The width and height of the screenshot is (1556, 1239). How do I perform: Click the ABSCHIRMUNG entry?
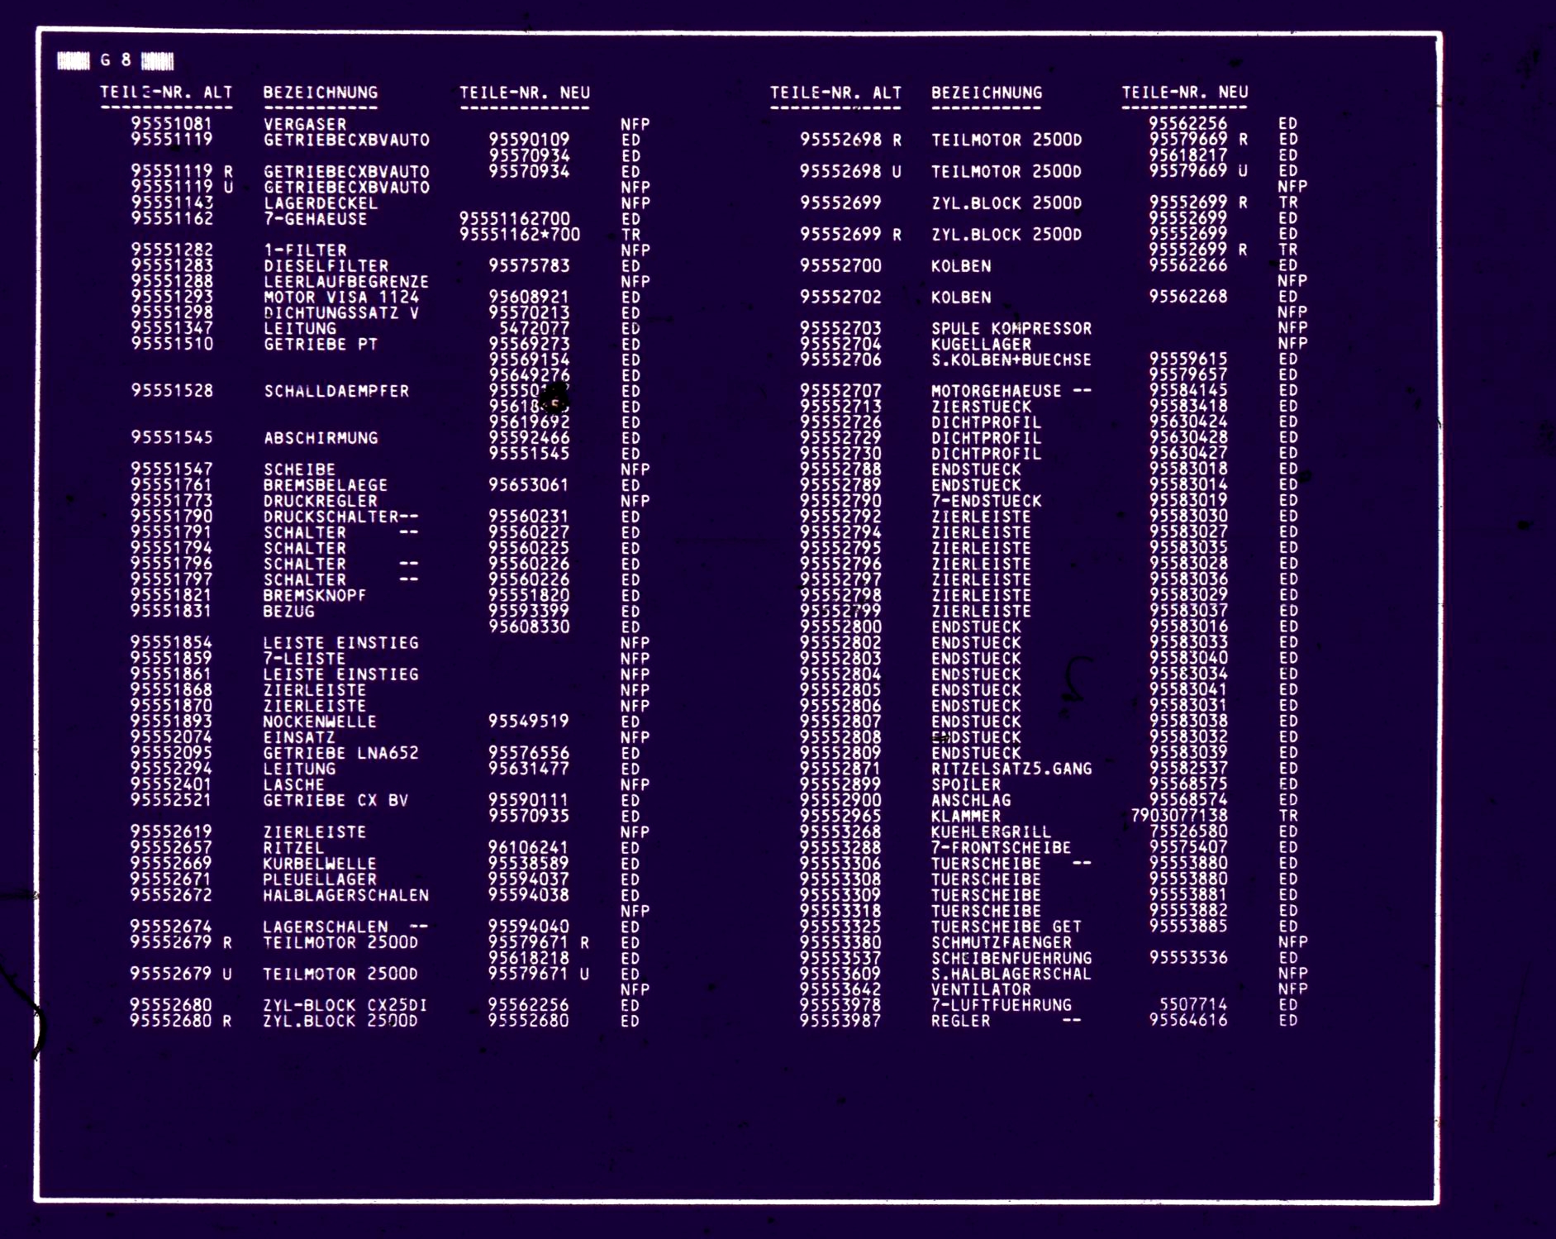pos(321,438)
